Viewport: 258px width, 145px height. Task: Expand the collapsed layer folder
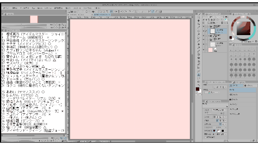[x=208, y=35]
